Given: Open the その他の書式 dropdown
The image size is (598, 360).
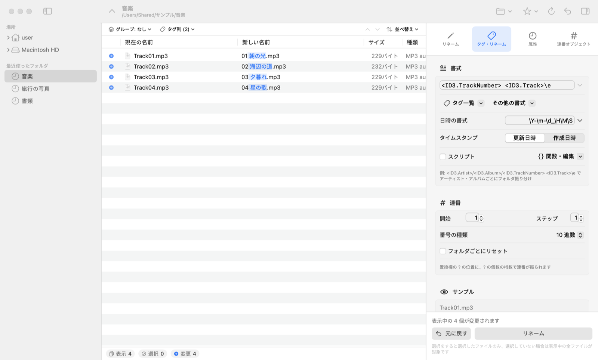Looking at the screenshot, I should tap(514, 103).
